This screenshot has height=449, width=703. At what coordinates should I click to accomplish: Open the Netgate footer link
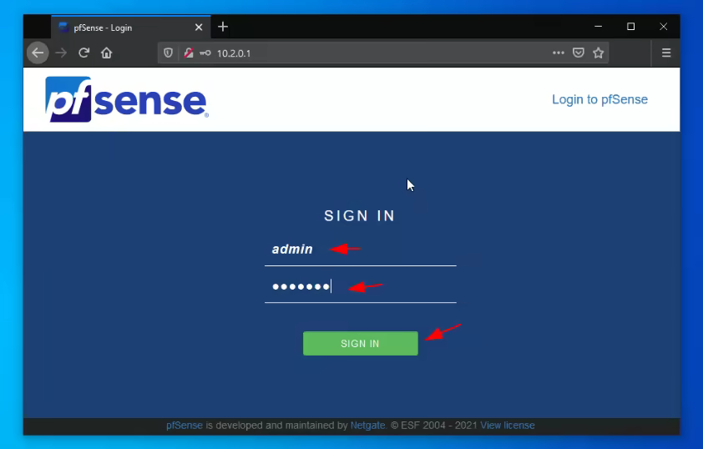(367, 426)
